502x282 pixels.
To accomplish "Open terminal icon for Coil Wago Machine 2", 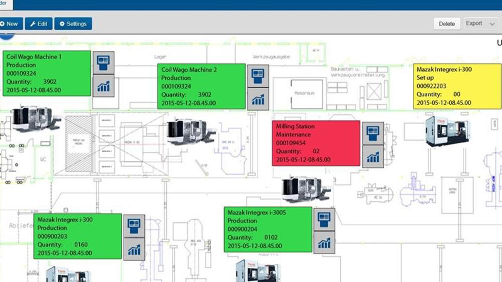I will 258,76.
